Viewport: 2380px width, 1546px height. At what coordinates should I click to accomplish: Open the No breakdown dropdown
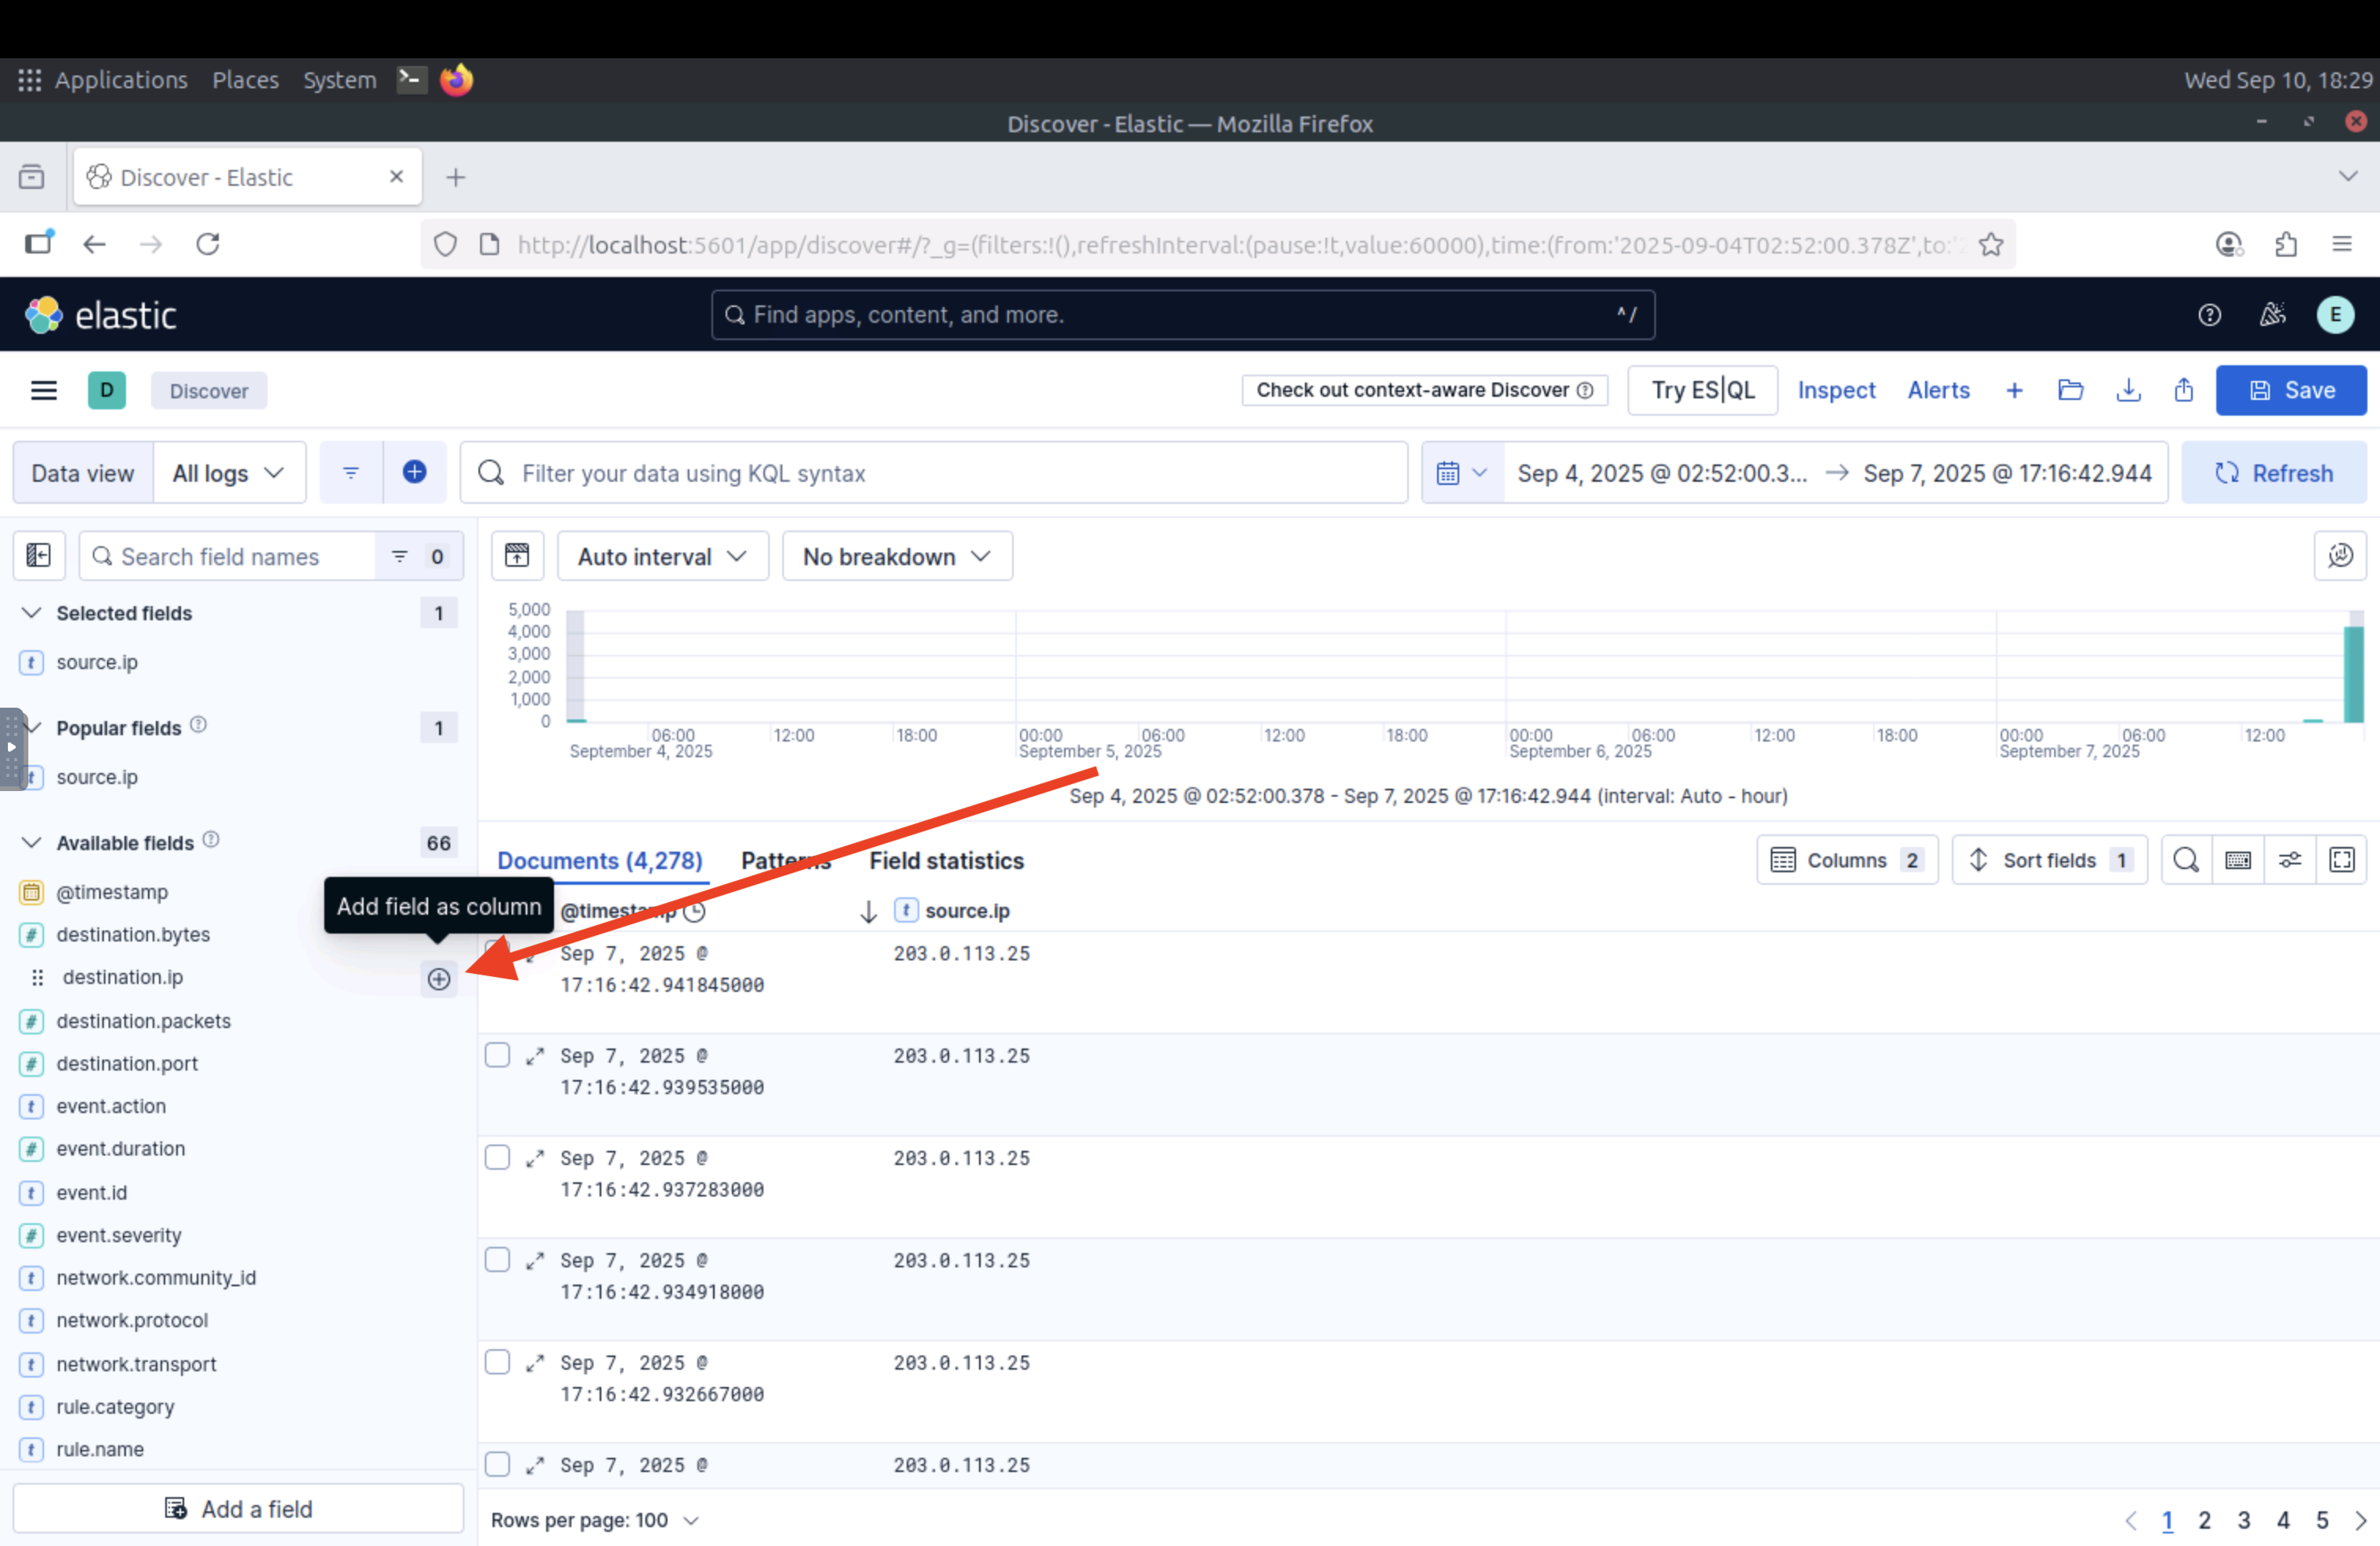[896, 556]
